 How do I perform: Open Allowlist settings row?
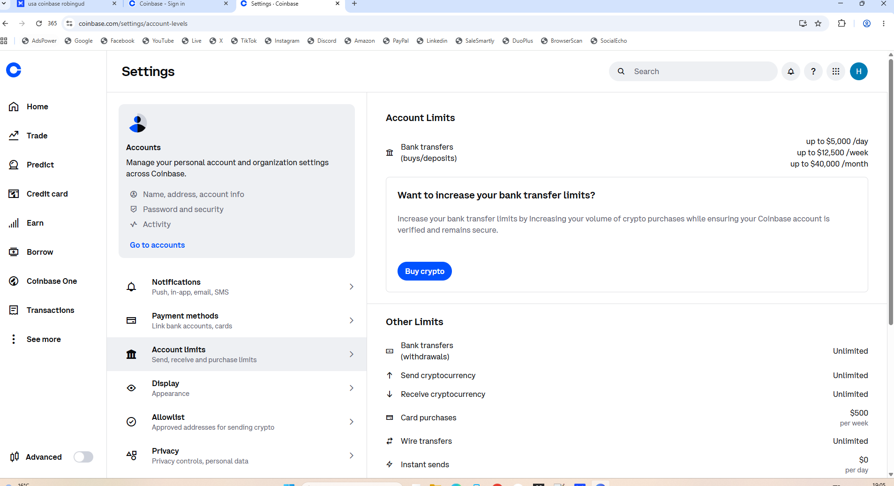tap(237, 422)
